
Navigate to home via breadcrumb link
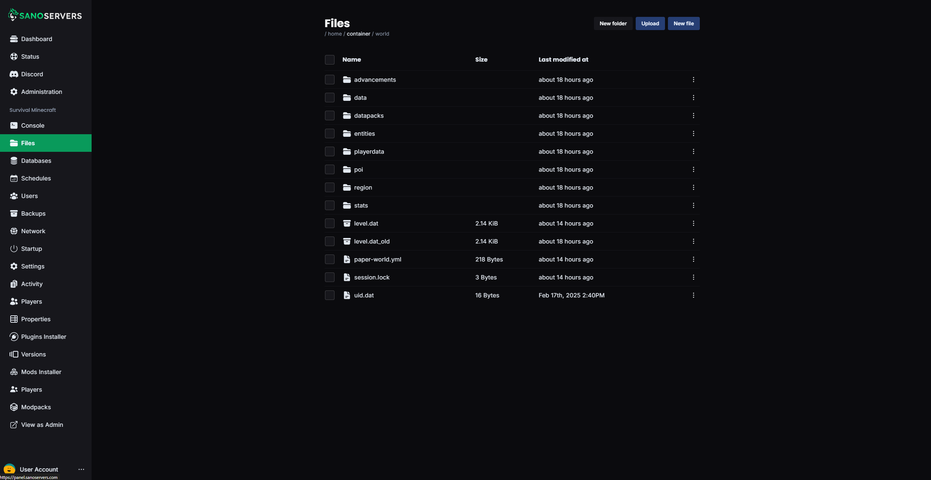click(x=335, y=33)
